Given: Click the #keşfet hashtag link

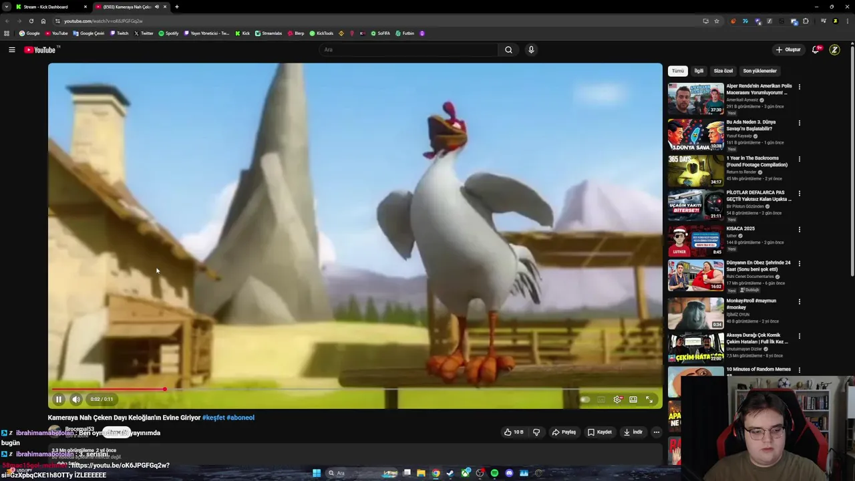Looking at the screenshot, I should coord(214,418).
